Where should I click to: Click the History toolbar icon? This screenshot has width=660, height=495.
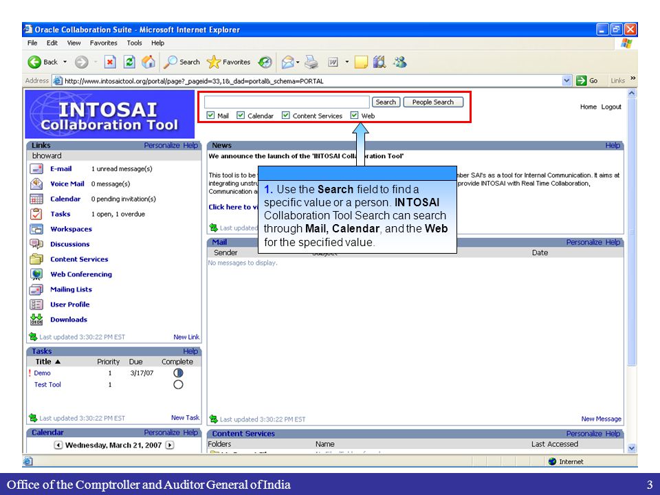pyautogui.click(x=265, y=63)
